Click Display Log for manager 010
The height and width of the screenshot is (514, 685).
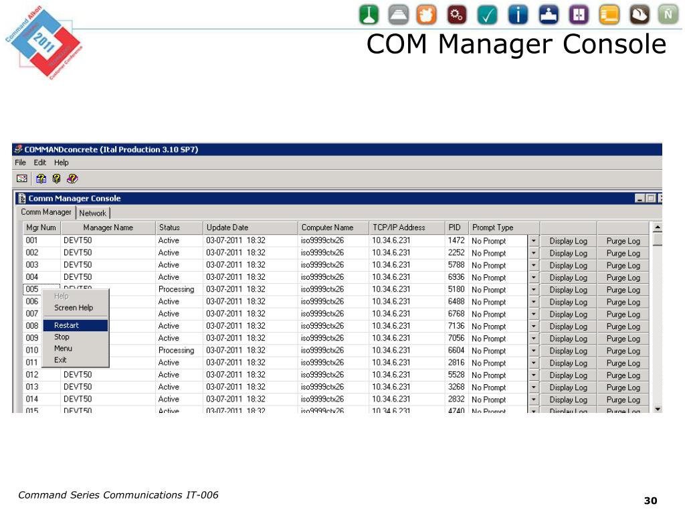tap(568, 351)
